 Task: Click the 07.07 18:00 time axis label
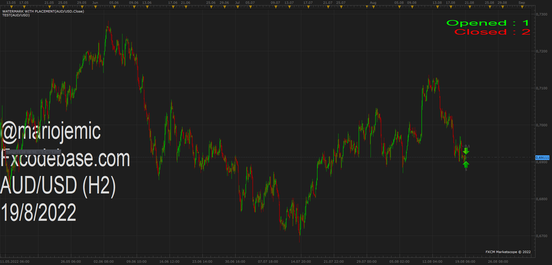click(268, 262)
